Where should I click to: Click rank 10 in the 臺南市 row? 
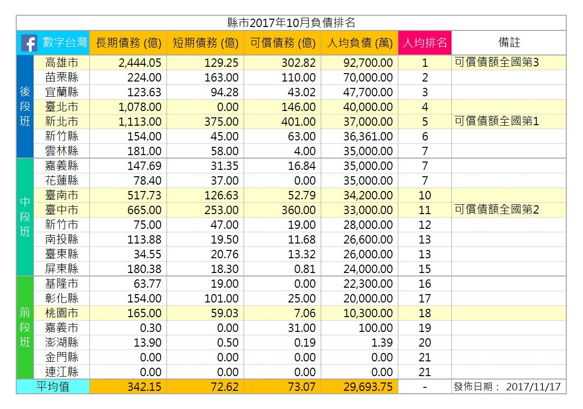tap(425, 195)
